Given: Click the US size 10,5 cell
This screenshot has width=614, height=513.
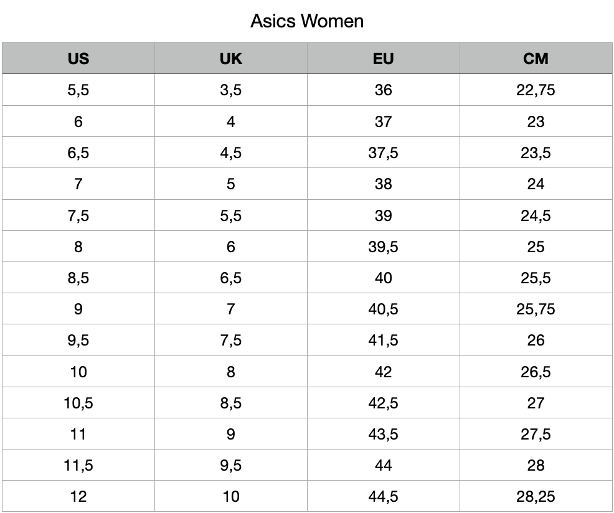Looking at the screenshot, I should [78, 403].
